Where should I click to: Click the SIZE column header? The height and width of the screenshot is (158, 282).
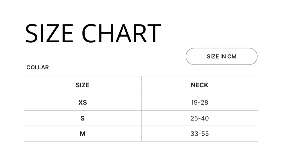click(x=83, y=85)
